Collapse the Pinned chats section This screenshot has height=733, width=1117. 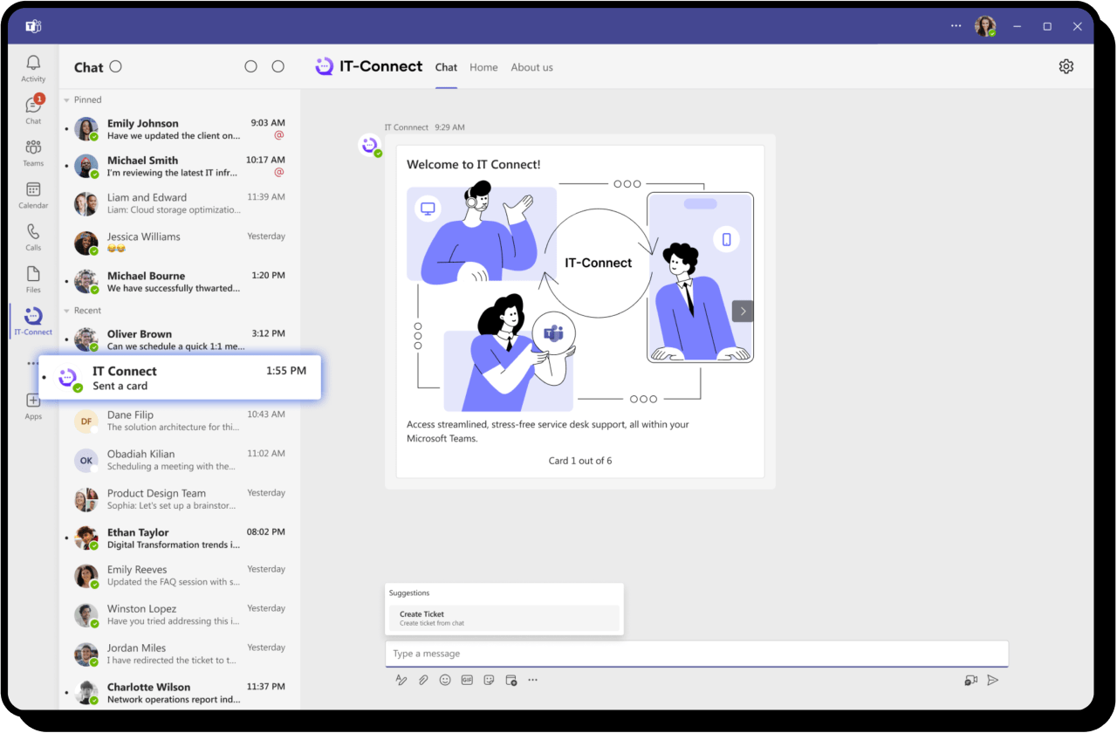point(67,100)
